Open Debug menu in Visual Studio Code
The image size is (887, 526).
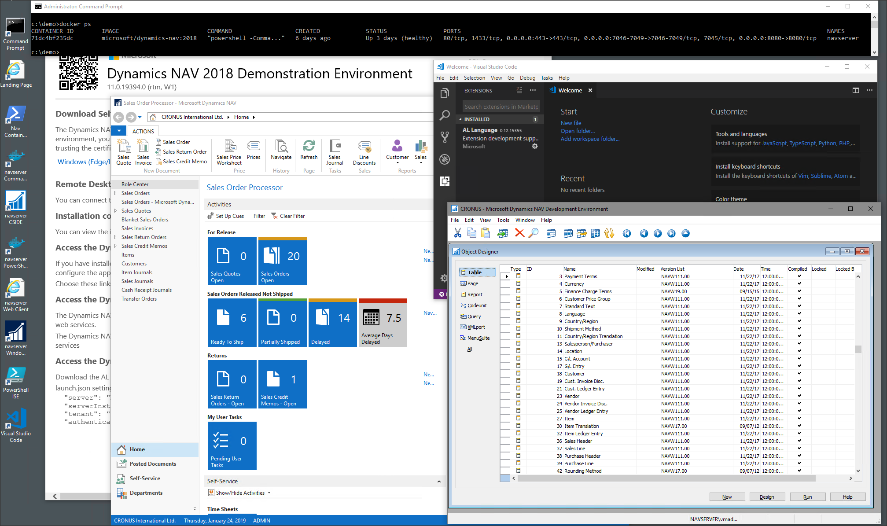527,78
